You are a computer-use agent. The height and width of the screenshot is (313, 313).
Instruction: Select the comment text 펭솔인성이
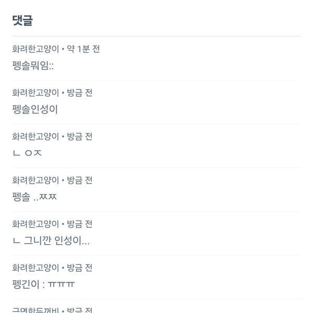tap(34, 110)
